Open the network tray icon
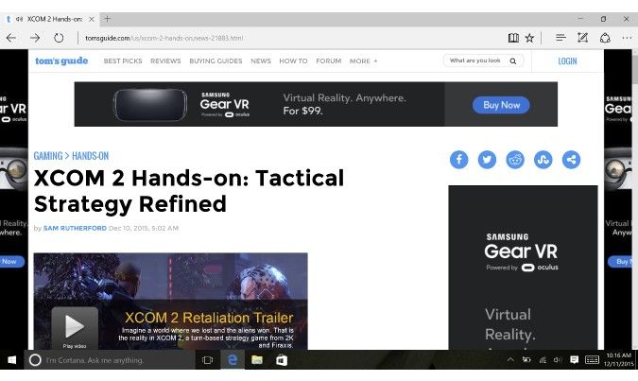The image size is (638, 381). [x=543, y=360]
